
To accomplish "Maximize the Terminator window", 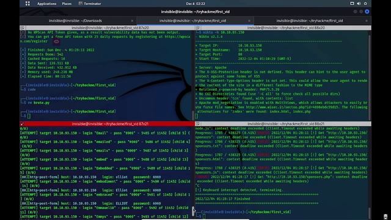I will tap(361, 12).
